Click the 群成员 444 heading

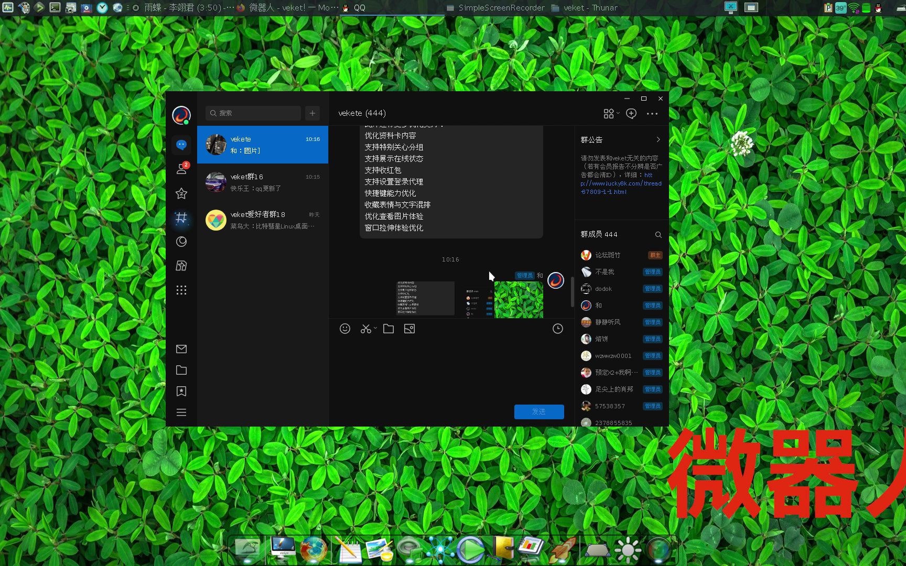point(599,234)
